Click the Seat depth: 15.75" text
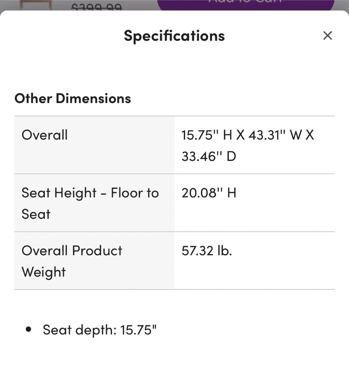Image resolution: width=349 pixels, height=369 pixels. (x=99, y=330)
